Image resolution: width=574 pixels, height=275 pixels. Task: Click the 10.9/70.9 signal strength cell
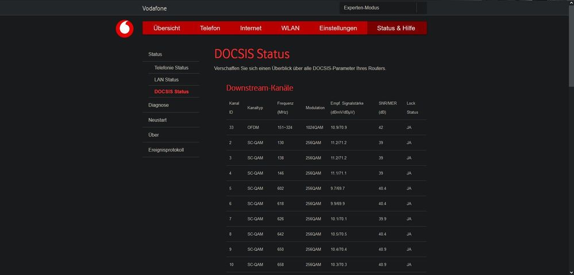click(x=338, y=127)
